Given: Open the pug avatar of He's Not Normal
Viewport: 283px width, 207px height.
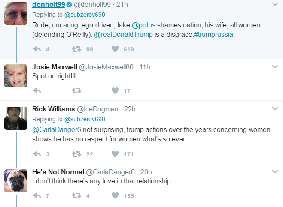Looking at the screenshot, I should pyautogui.click(x=16, y=181).
